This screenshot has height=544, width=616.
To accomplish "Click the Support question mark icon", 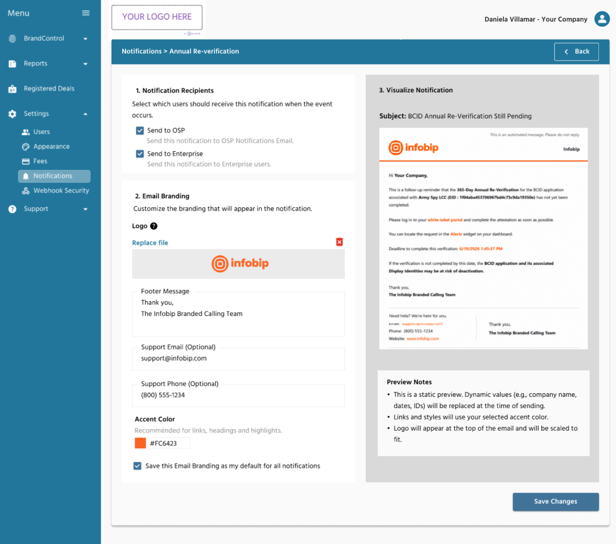I will (12, 209).
